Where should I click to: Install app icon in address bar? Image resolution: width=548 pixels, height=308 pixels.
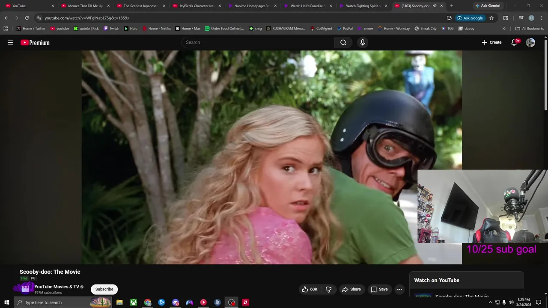(449, 18)
